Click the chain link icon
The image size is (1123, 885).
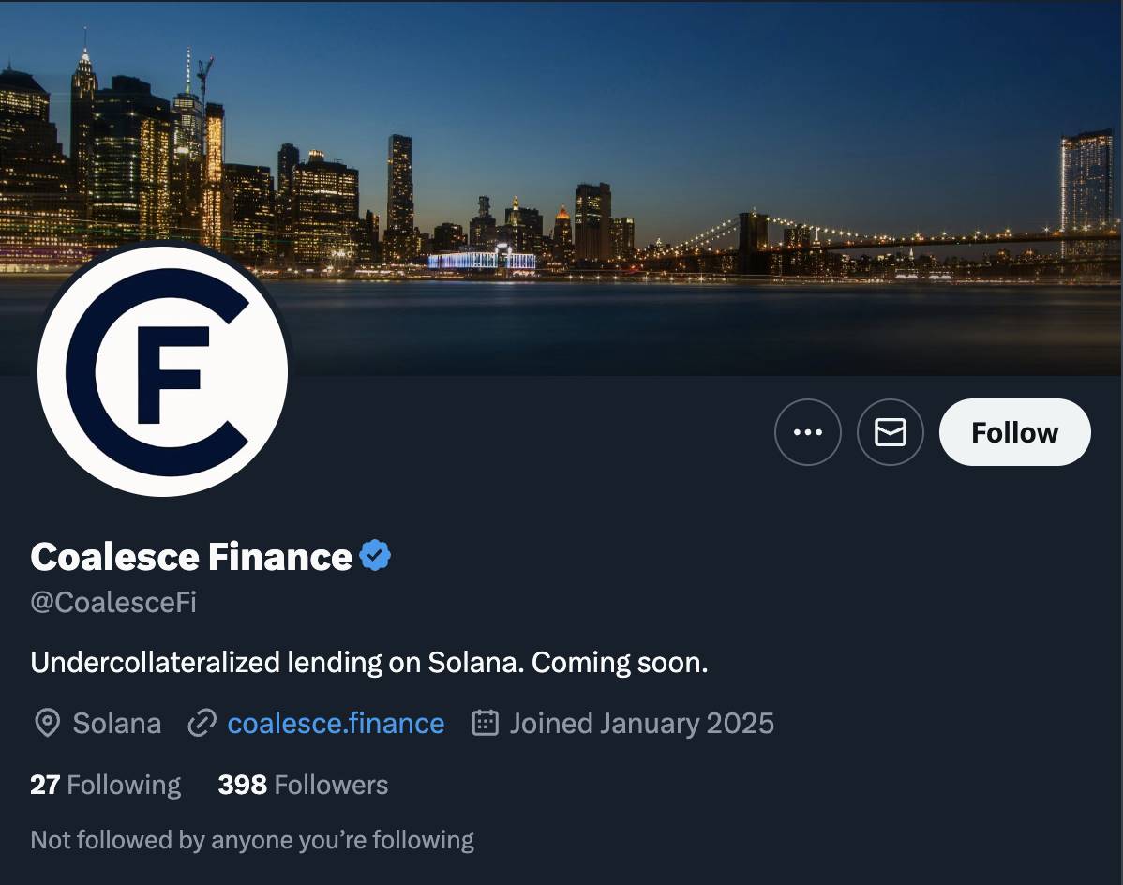pyautogui.click(x=202, y=724)
